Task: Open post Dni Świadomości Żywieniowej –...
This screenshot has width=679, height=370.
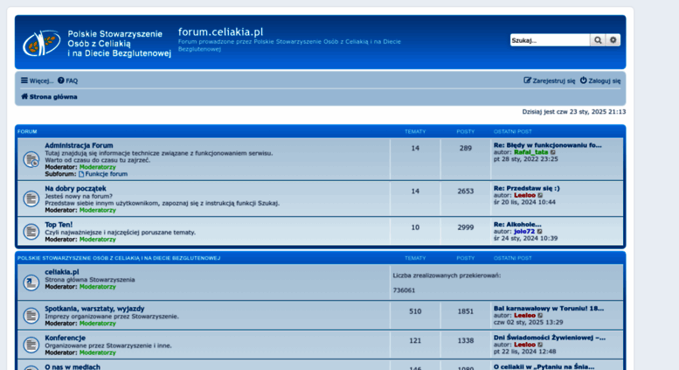Action: point(550,338)
